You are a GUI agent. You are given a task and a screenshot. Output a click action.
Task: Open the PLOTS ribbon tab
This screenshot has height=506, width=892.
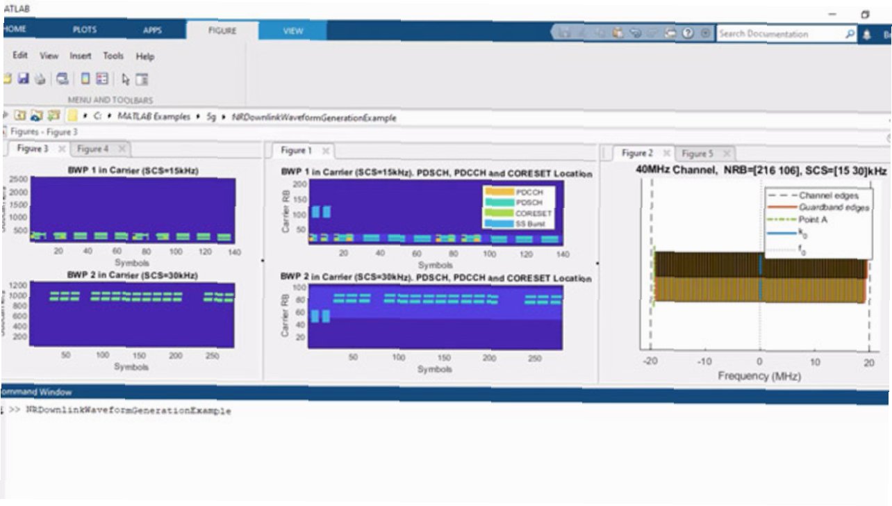coord(85,30)
